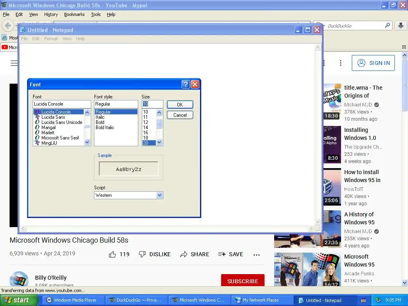408x306 pixels.
Task: Select Bold font style
Action: [x=100, y=122]
